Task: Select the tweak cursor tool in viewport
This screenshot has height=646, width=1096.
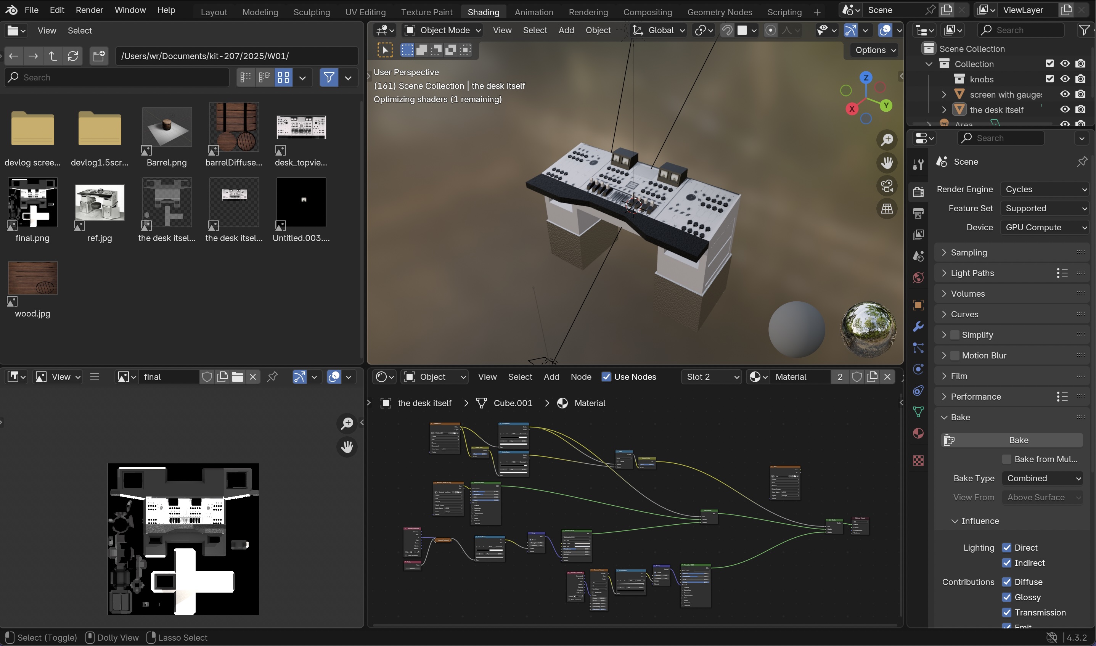Action: coord(385,50)
